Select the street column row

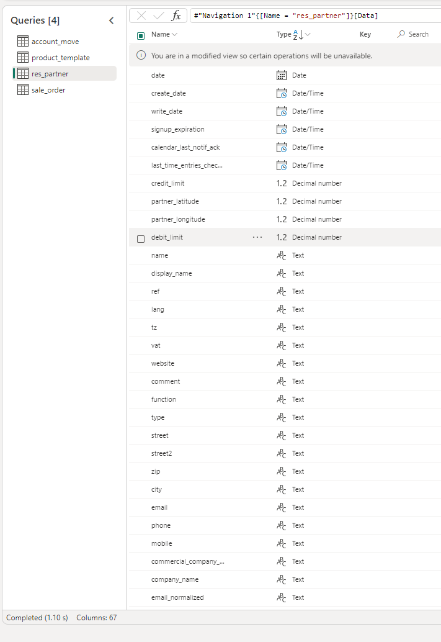(x=285, y=436)
